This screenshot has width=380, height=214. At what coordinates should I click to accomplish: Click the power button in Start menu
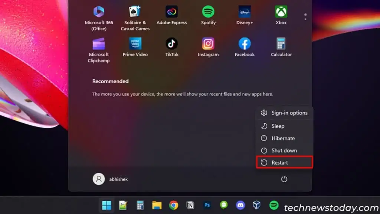pyautogui.click(x=284, y=179)
